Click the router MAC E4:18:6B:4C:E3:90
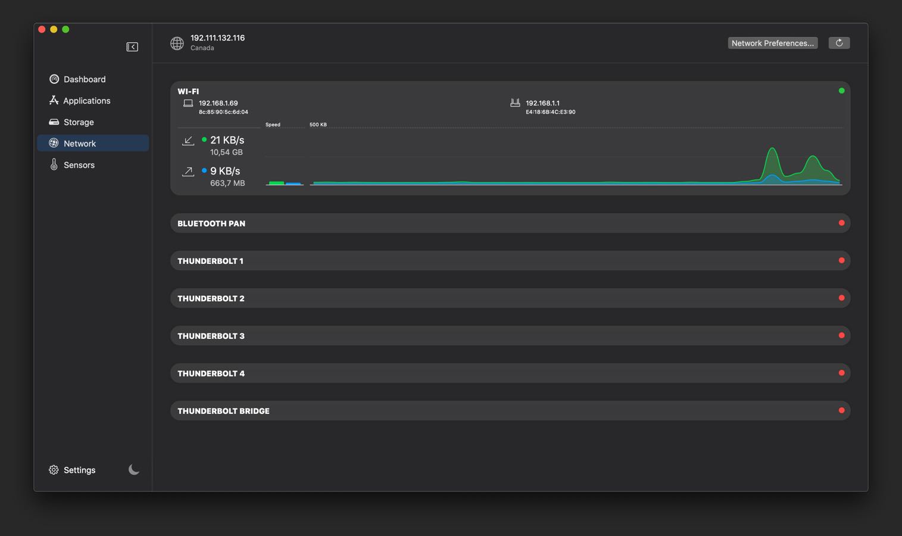 (550, 112)
